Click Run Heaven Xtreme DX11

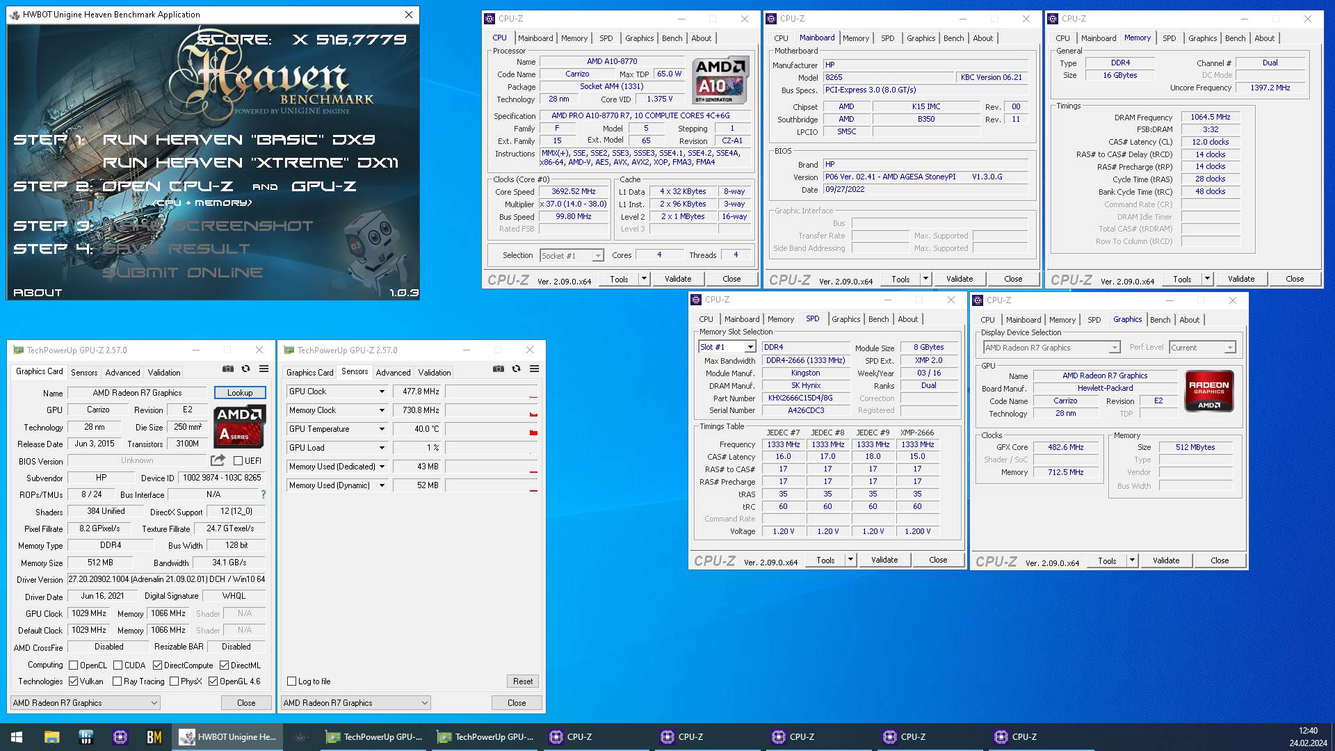251,163
